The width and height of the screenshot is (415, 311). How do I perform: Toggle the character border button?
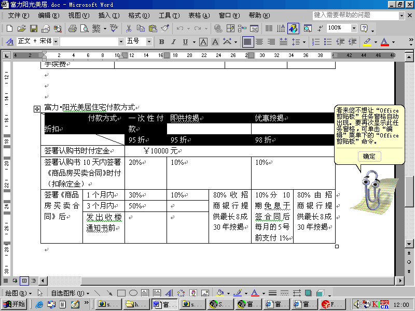203,42
